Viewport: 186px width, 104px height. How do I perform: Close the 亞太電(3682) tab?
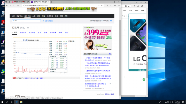[48, 2]
